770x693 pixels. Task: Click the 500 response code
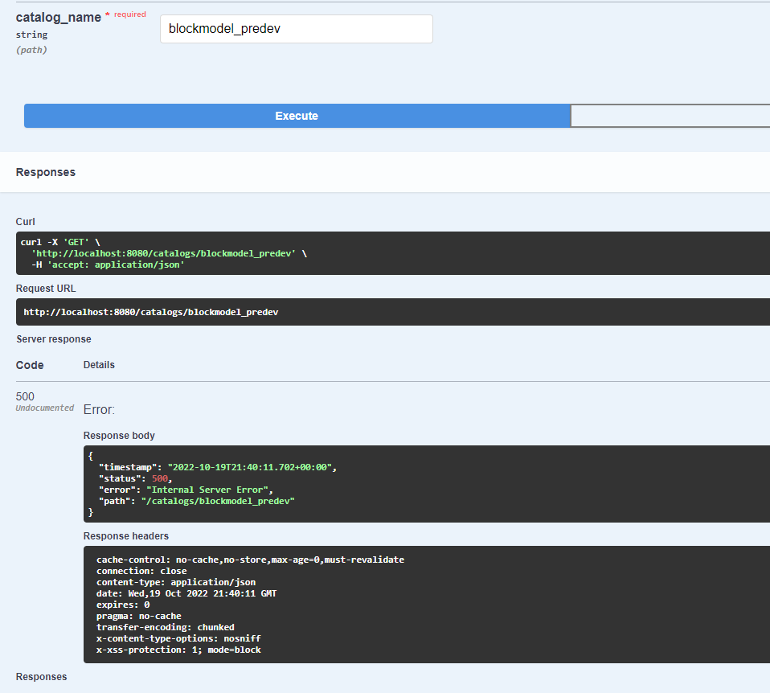[25, 396]
